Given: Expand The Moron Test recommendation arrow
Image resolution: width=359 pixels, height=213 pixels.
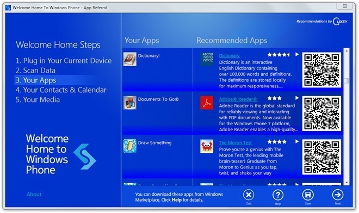Looking at the screenshot, I should click(297, 141).
